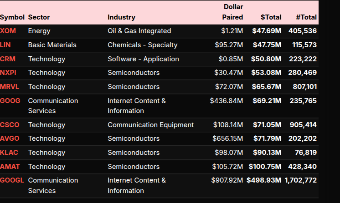Click the AMAT ticker symbol

10,167
